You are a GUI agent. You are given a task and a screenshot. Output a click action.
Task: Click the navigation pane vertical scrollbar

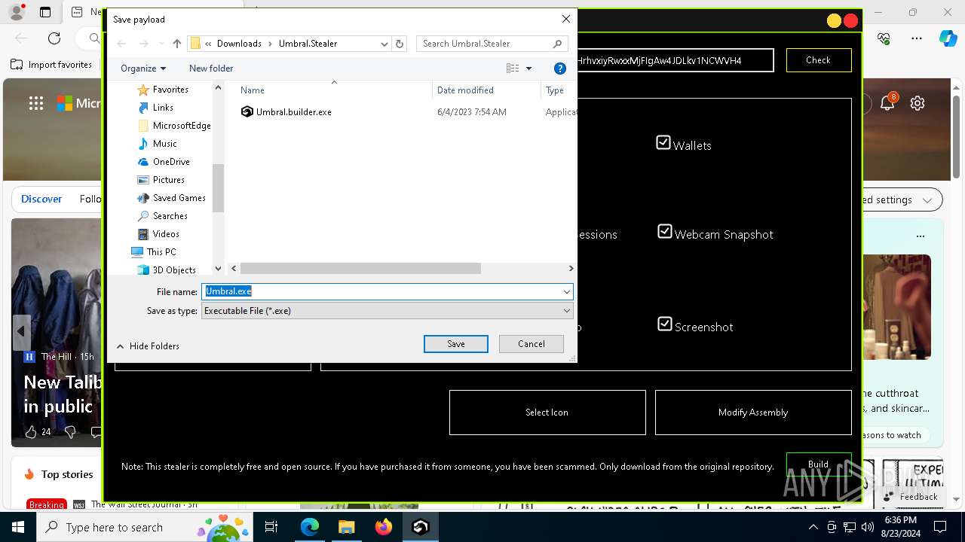(219, 188)
